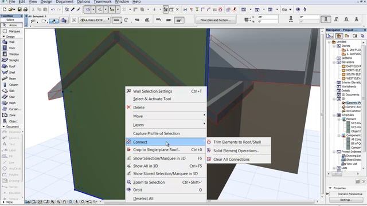The width and height of the screenshot is (367, 206).
Task: Click the Undo arrow icon
Action: pos(53,9)
